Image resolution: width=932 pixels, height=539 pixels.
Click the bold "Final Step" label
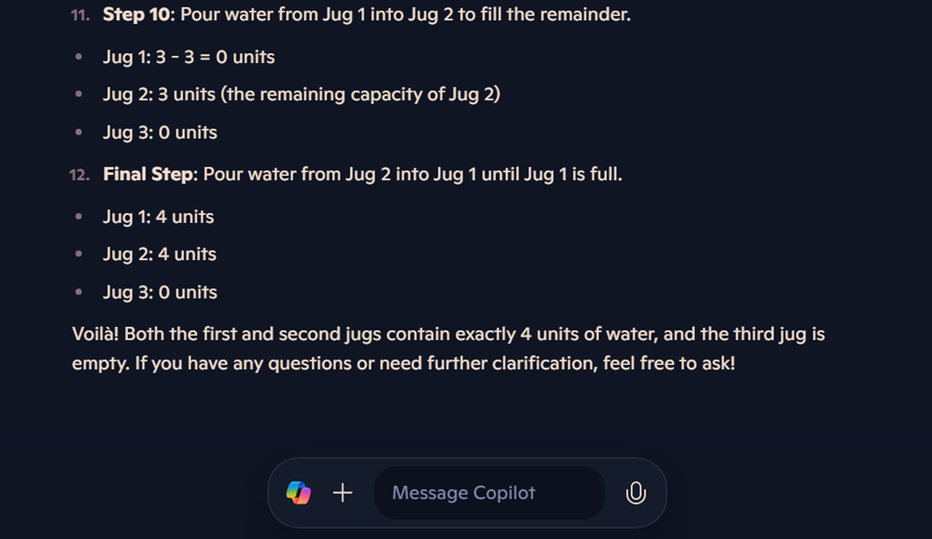[x=149, y=175]
